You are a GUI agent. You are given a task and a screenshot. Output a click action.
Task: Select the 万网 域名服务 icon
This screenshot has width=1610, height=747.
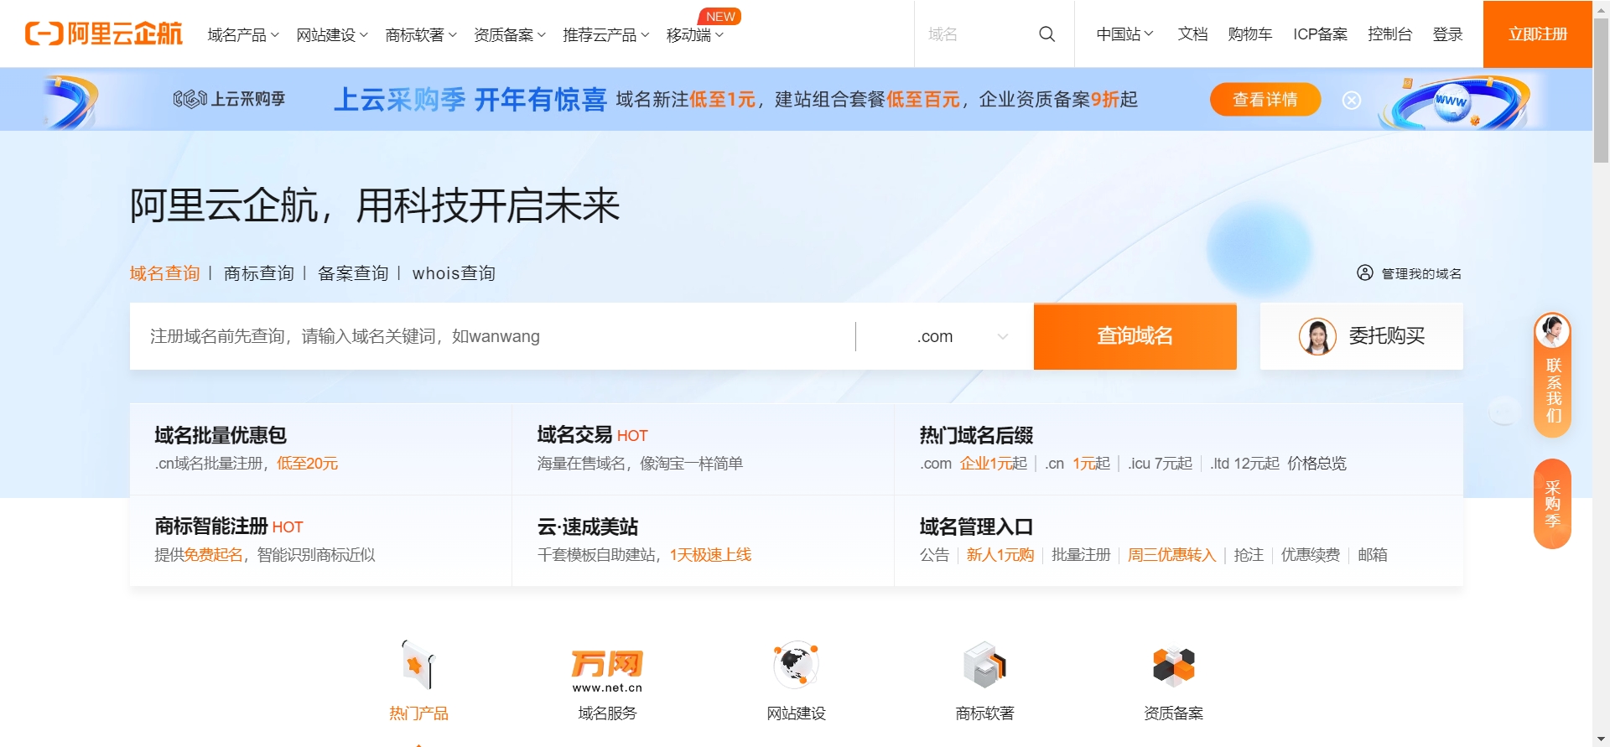pos(607,671)
